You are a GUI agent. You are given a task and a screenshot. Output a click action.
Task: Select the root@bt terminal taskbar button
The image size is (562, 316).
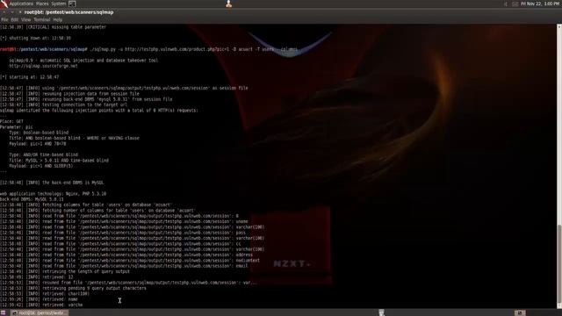[39, 312]
